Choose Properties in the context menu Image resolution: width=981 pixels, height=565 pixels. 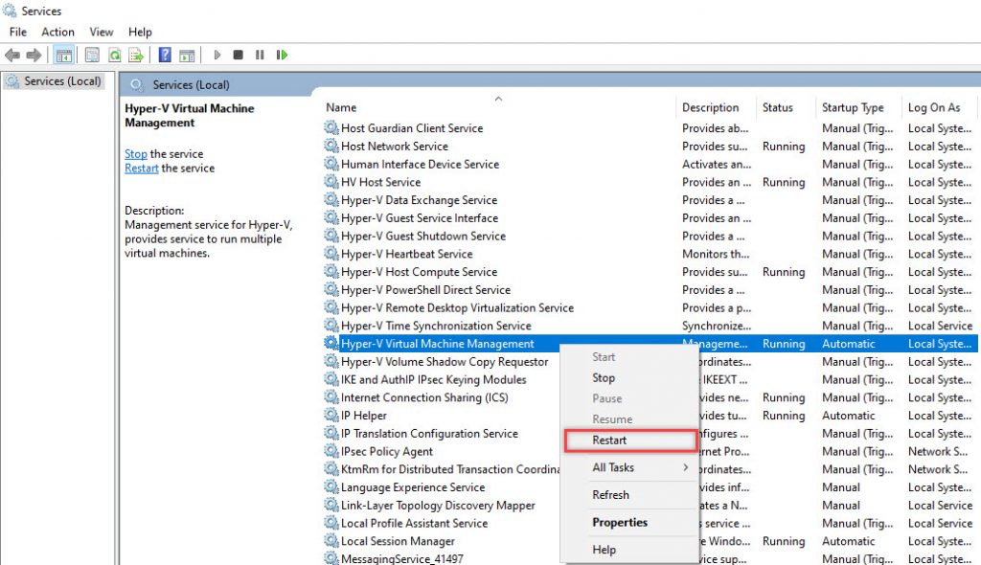pyautogui.click(x=628, y=523)
